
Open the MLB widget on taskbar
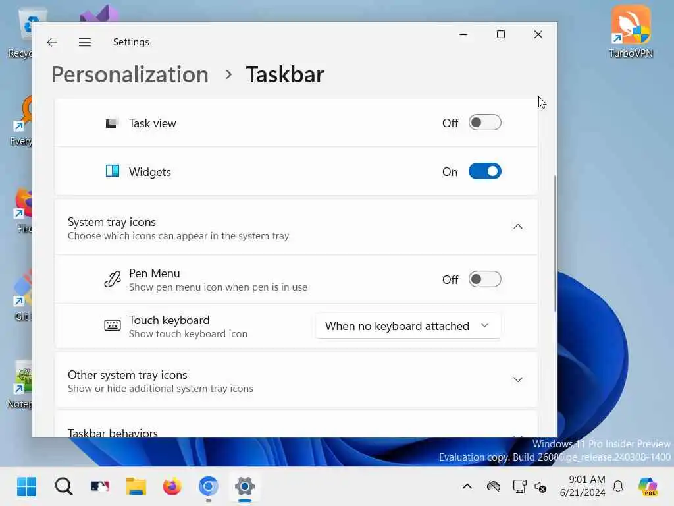point(100,487)
